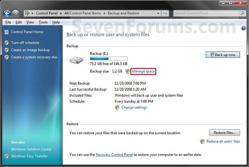
Task: Click the greyed forward arrow button
Action: (x=15, y=14)
